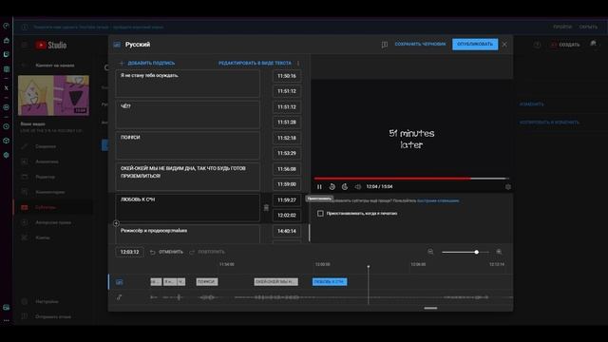The height and width of the screenshot is (342, 608).
Task: Click the video thumbnail in sidebar
Action: coord(53,95)
